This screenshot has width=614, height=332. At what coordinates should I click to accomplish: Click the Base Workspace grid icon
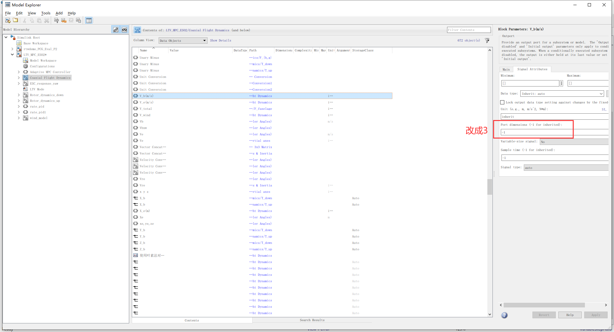pos(19,43)
